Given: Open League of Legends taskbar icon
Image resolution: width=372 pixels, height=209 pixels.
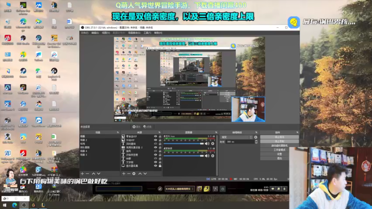Looking at the screenshot, I should coord(43,205).
